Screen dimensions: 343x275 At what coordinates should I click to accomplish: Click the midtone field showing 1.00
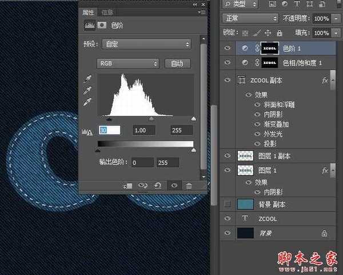point(144,130)
